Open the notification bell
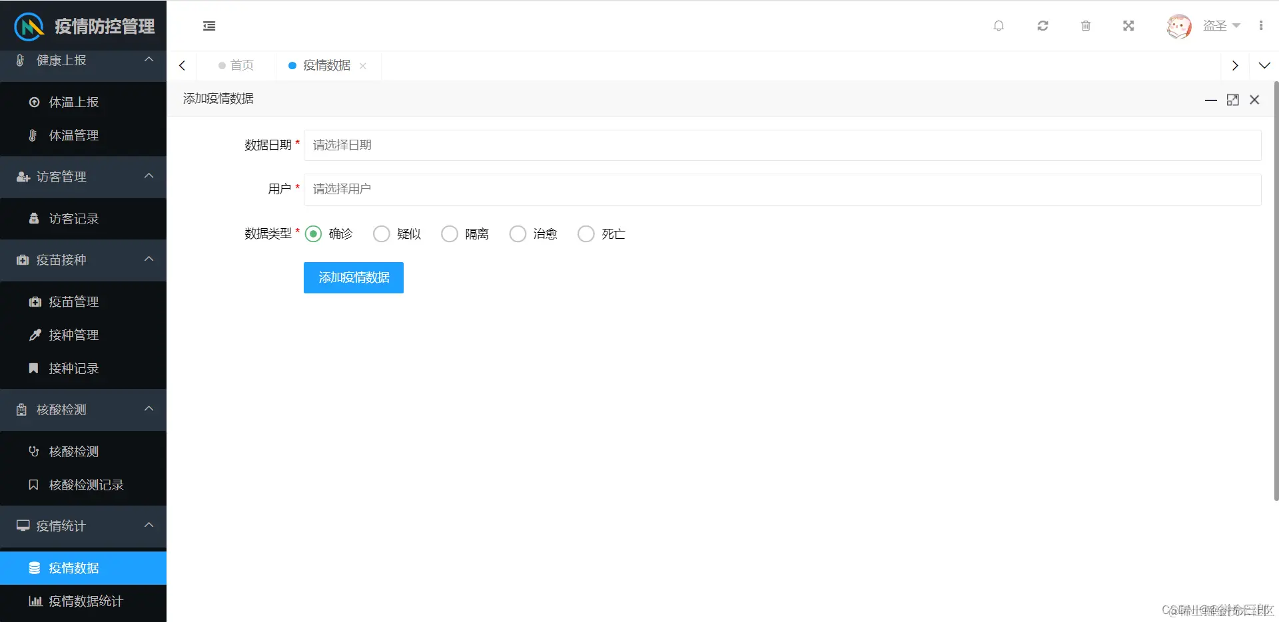The width and height of the screenshot is (1279, 622). [x=999, y=26]
